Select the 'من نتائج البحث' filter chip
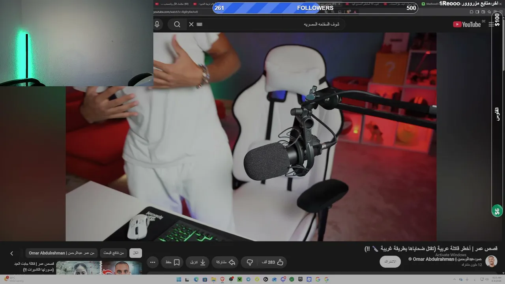 (x=114, y=253)
